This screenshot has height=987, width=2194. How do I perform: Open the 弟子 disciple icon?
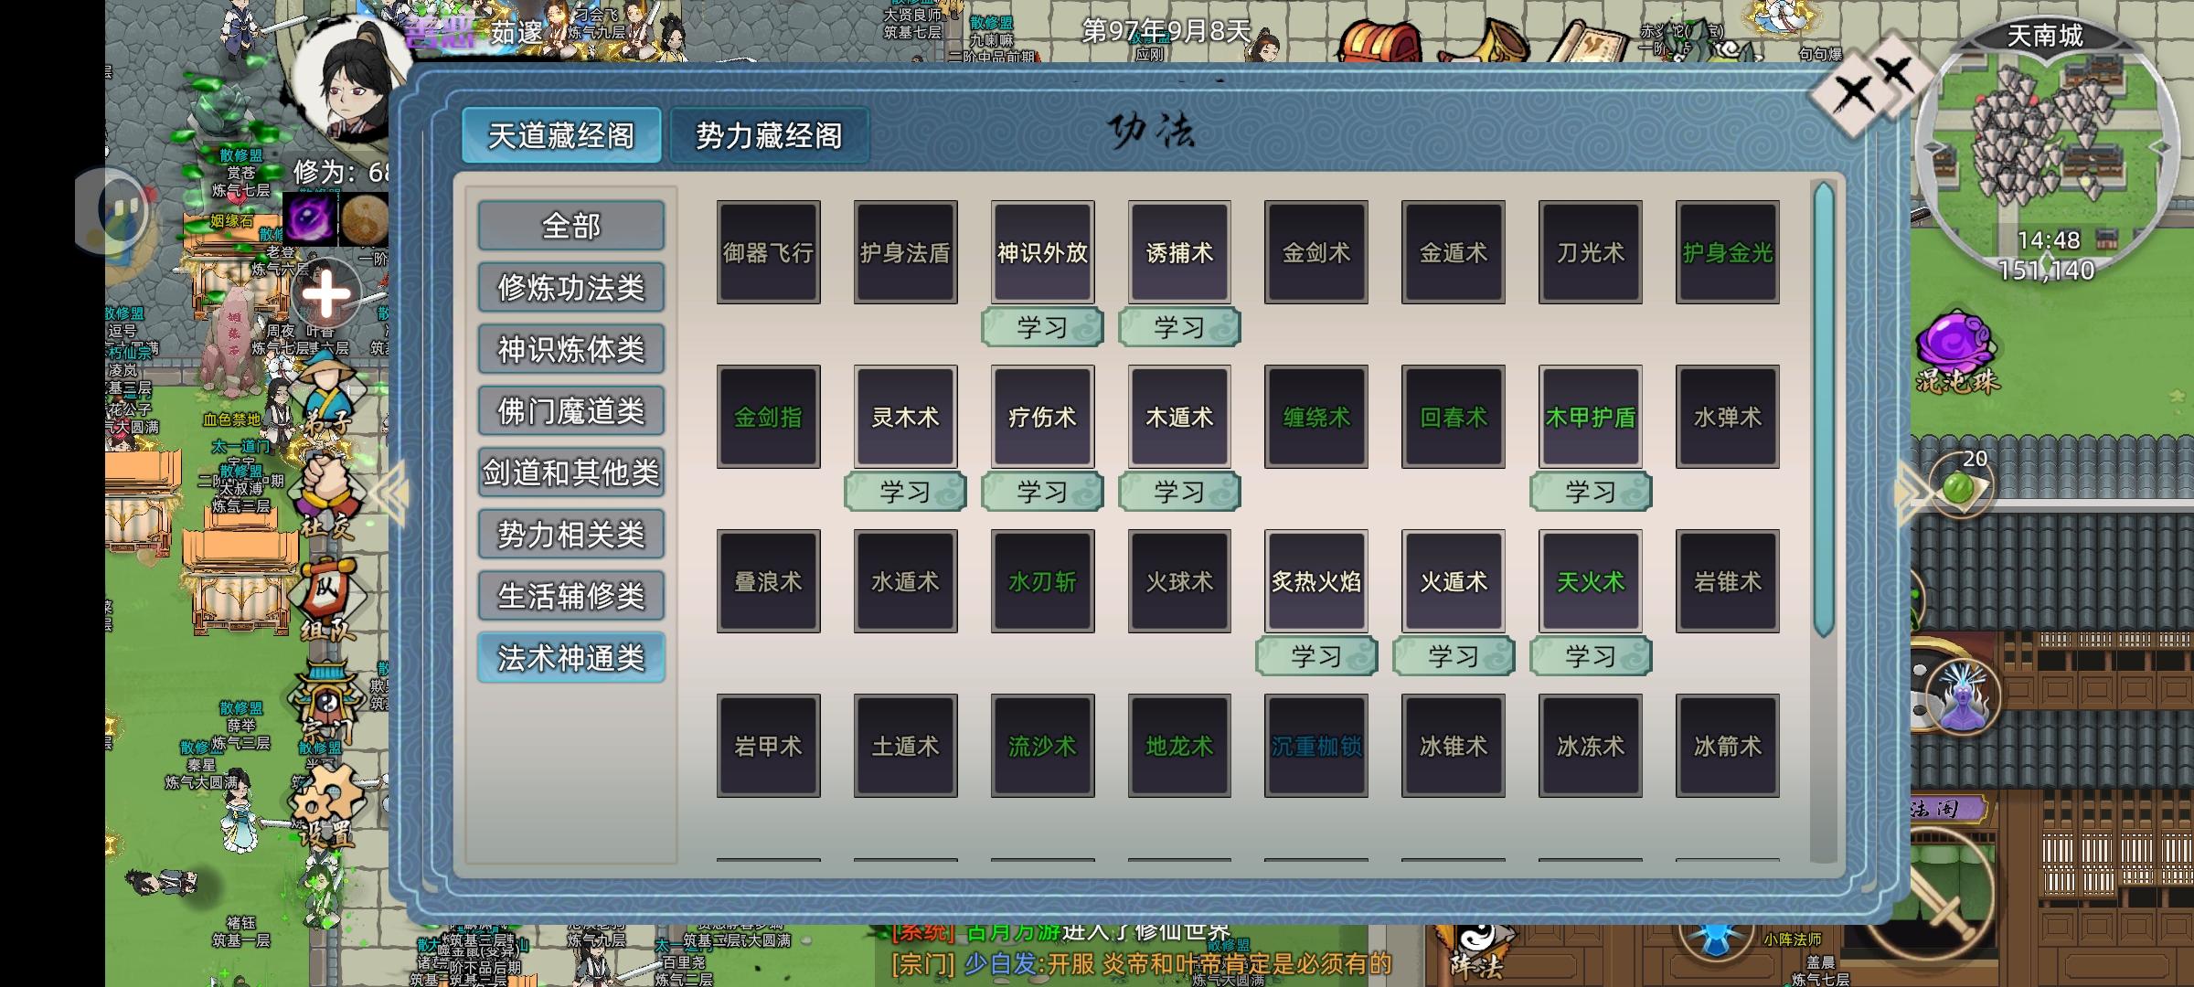point(326,393)
